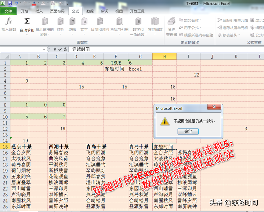Click Trace Precedents
The height and width of the screenshot is (212, 264).
pyautogui.click(x=233, y=20)
